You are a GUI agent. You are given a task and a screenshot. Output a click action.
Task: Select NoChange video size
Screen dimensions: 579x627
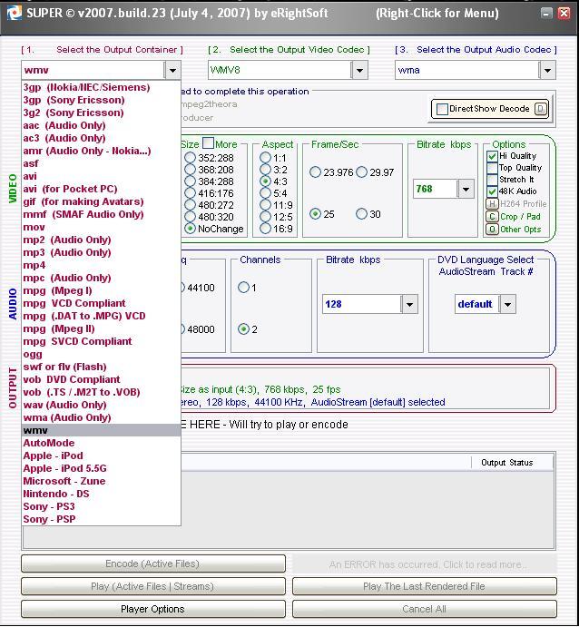(191, 229)
